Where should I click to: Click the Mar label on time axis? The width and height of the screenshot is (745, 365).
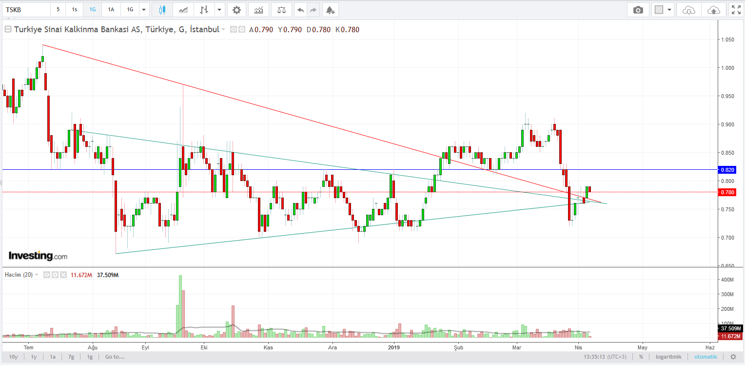[x=517, y=347]
